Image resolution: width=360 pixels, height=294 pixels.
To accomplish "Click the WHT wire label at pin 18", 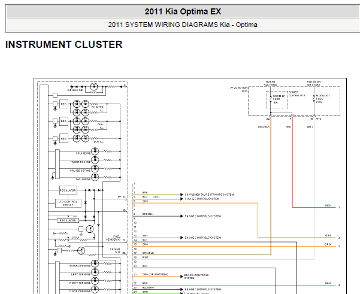I will [145, 257].
